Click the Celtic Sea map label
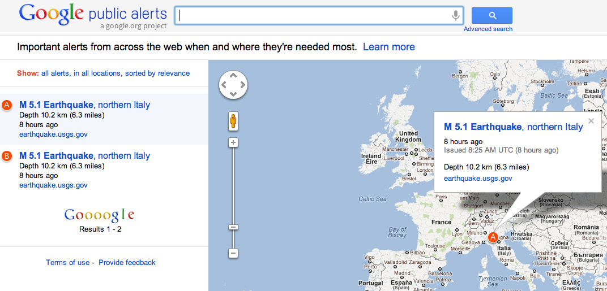 tap(373, 199)
